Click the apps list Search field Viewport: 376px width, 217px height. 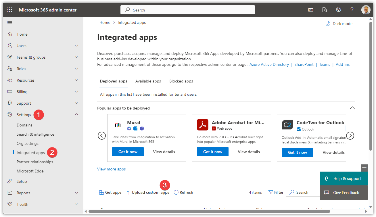click(303, 192)
